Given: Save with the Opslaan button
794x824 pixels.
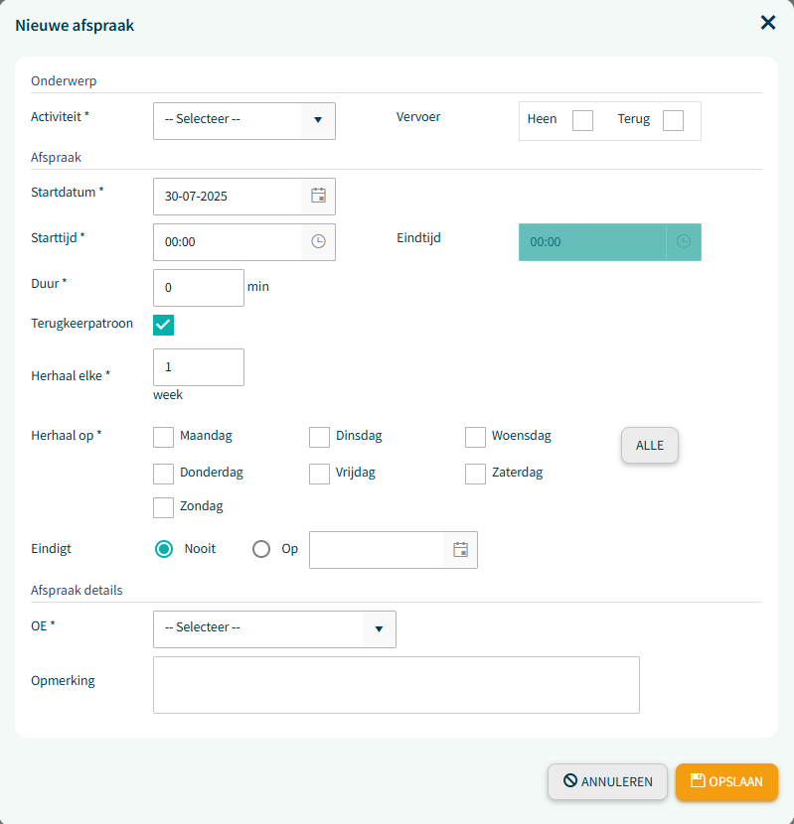Looking at the screenshot, I should coord(726,781).
